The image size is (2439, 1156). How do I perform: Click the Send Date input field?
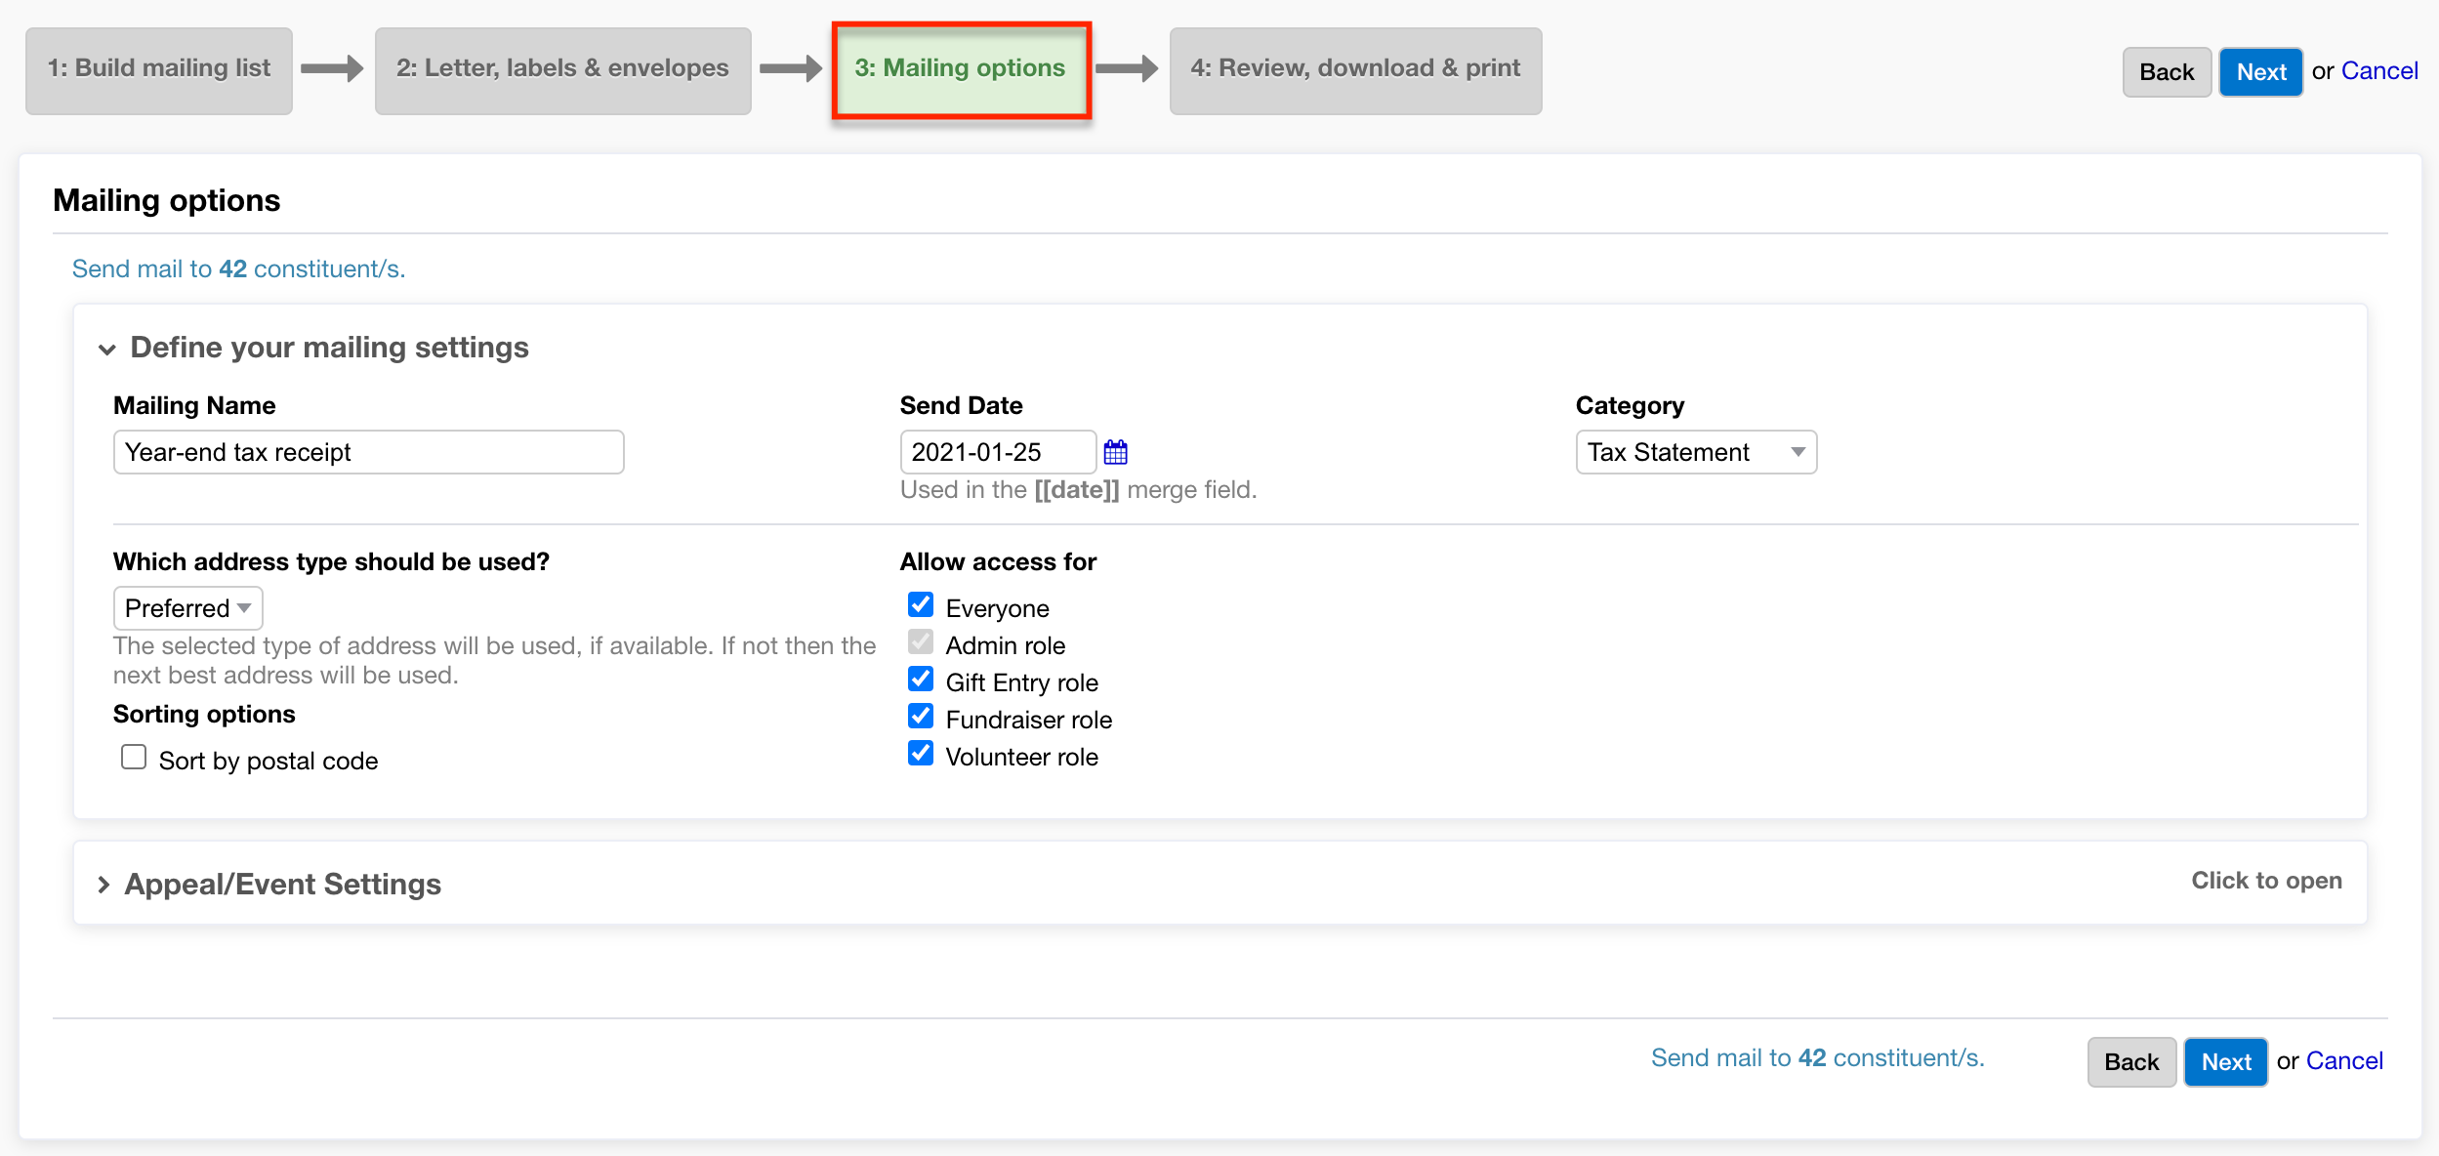point(996,452)
